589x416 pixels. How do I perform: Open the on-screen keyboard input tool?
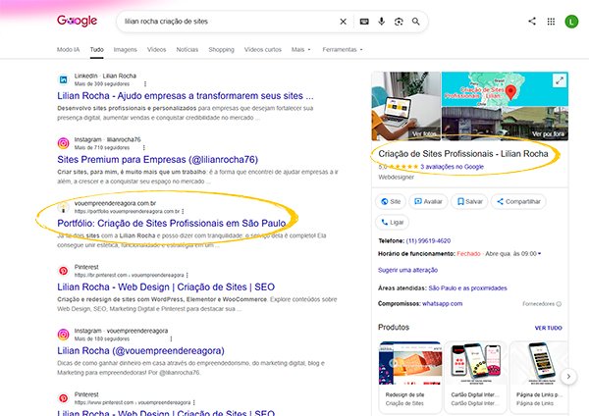pos(364,22)
